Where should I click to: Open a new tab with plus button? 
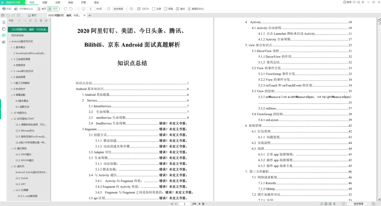pos(90,15)
